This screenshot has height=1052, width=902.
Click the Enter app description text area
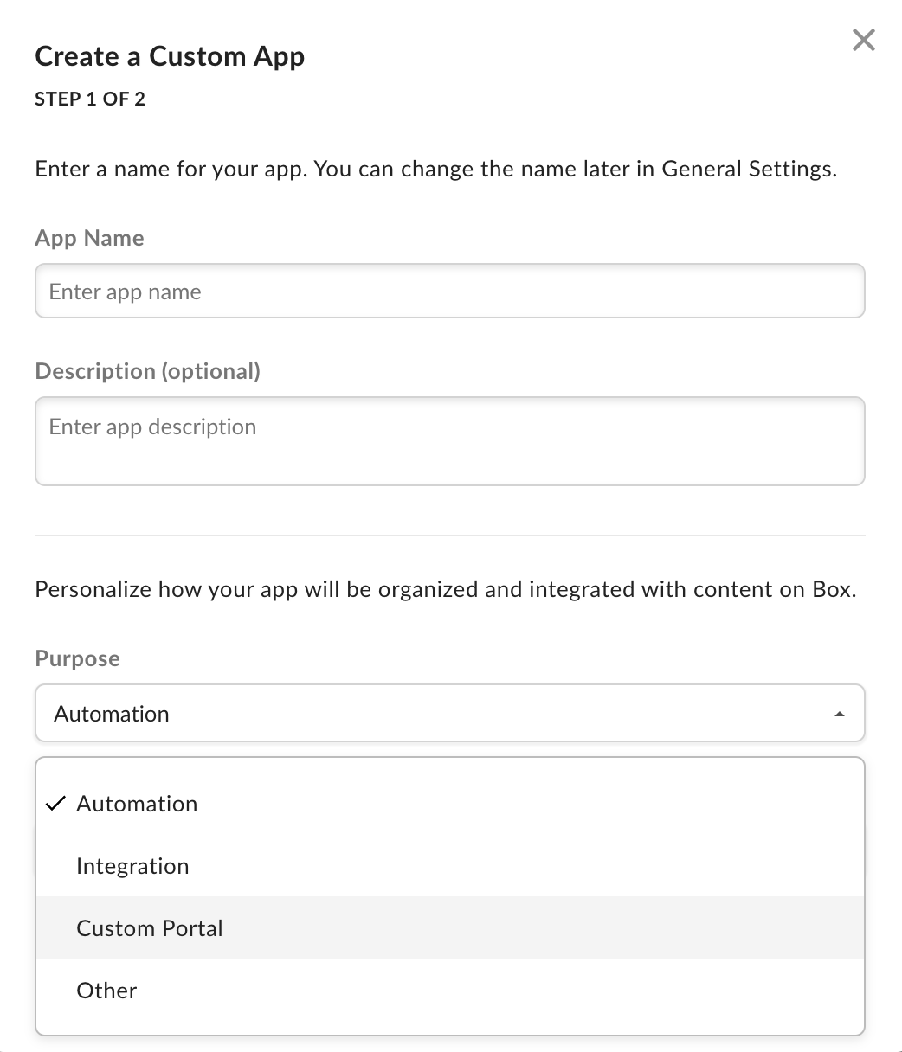tap(450, 427)
